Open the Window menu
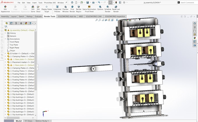Viewport: 198px width, 122px height. pos(61,3)
